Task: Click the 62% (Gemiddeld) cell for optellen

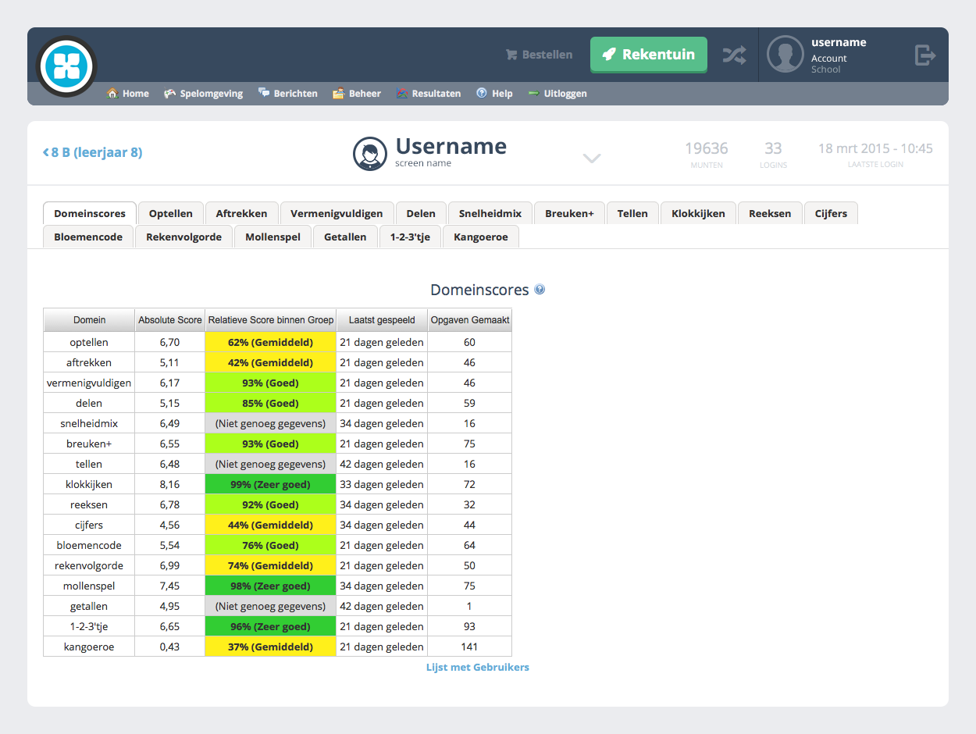Action: (271, 342)
